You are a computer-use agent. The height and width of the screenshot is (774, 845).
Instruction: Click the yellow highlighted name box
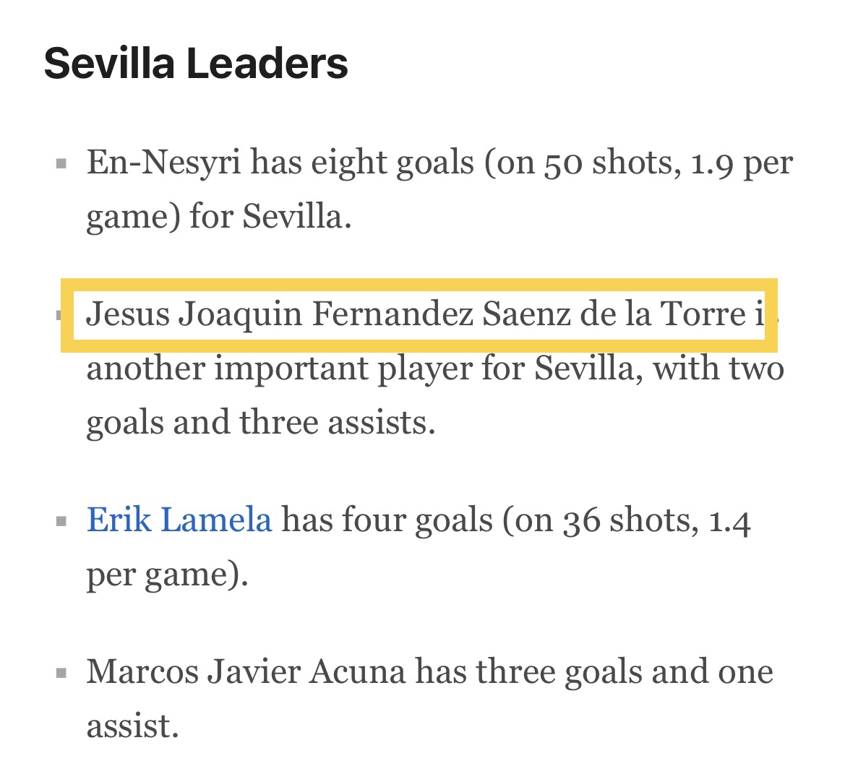click(419, 315)
